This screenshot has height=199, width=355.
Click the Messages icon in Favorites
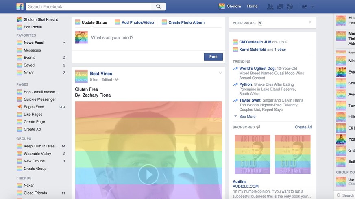point(20,50)
